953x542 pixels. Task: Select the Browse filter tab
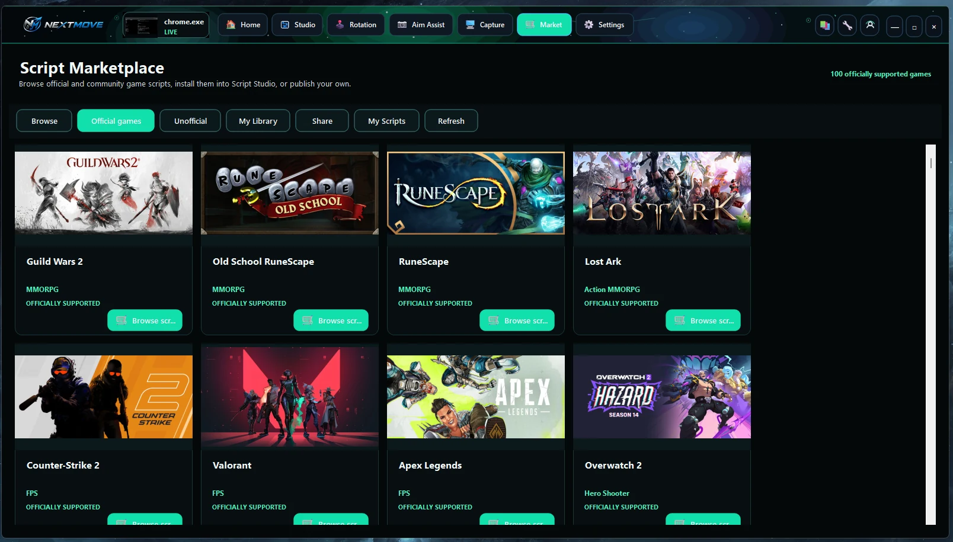click(x=44, y=121)
